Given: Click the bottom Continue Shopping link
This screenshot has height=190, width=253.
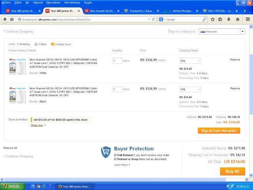Looking at the screenshot, I should pos(18,156).
